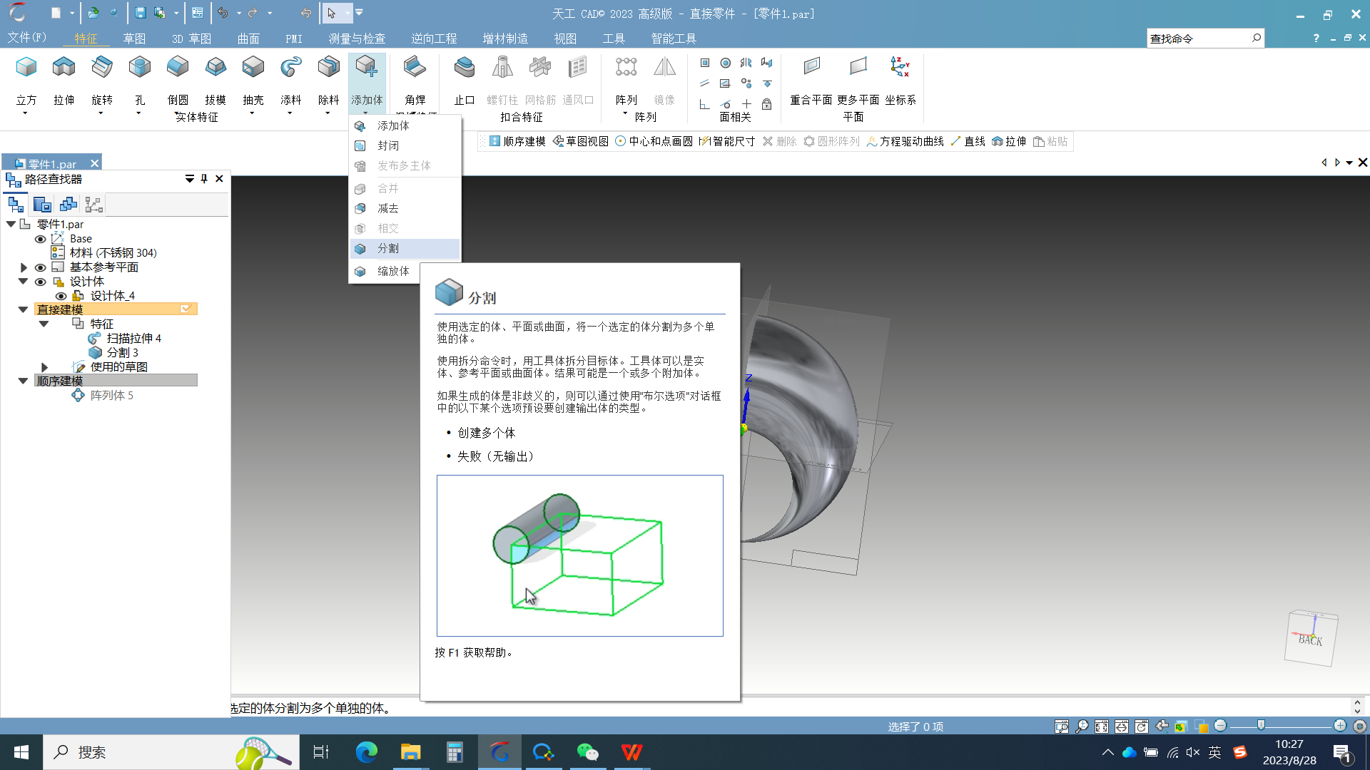Expand the 使用的草图 node

point(44,367)
